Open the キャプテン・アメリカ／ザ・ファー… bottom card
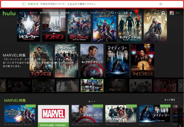This screenshot has height=127, width=184. 87,114
